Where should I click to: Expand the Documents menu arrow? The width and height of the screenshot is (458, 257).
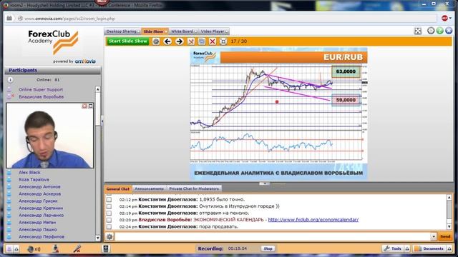[x=449, y=248]
